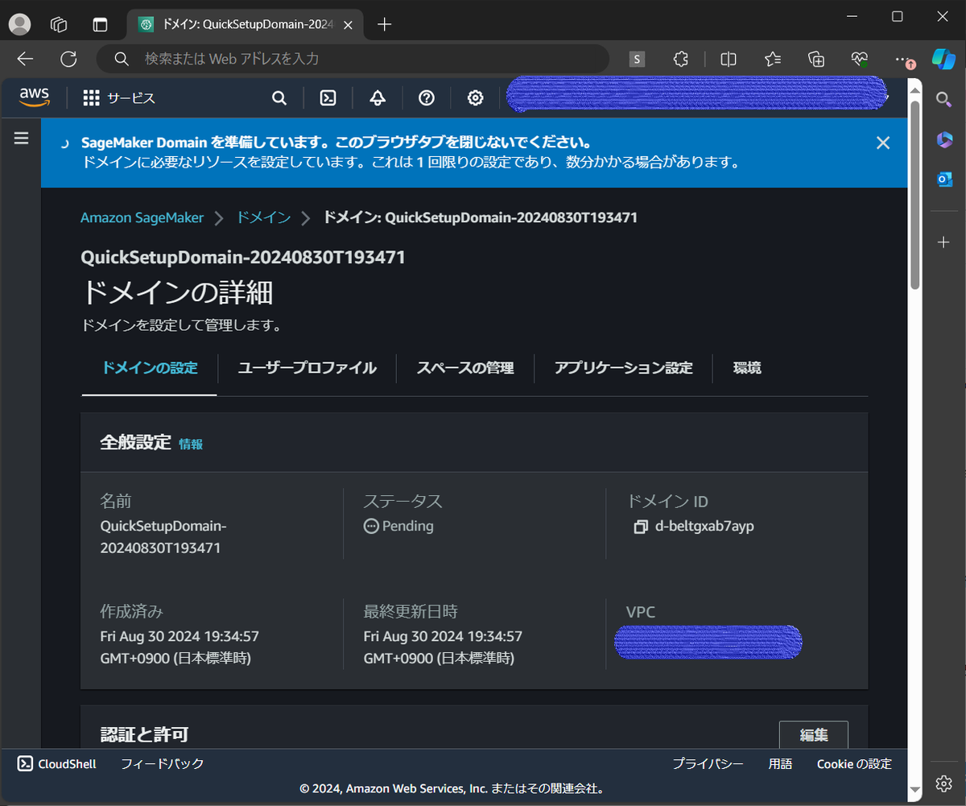The image size is (966, 806).
Task: Go to ドメイン breadcrumb link
Action: click(263, 217)
